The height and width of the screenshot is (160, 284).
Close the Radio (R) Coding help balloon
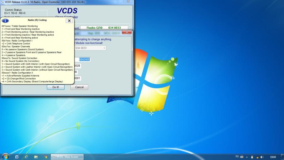[69, 21]
